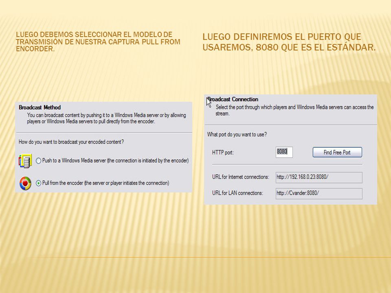391x293 pixels.
Task: Click the Broadcast Method heading
Action: point(40,107)
